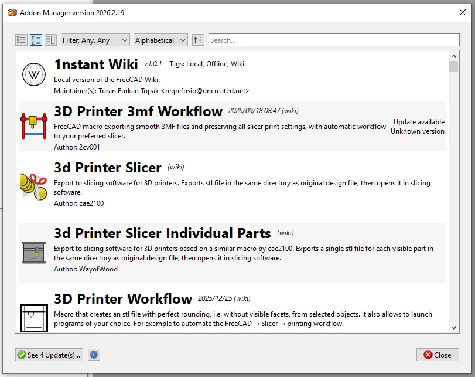Click the Slicer Individual Parts printer icon
This screenshot has height=377, width=475.
(34, 253)
